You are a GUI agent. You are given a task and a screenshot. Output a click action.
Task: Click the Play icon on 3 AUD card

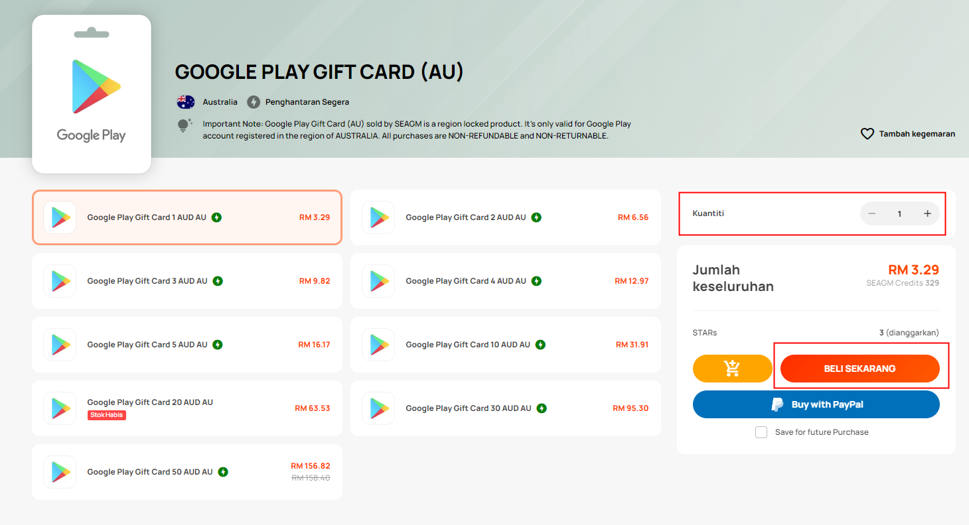(60, 281)
